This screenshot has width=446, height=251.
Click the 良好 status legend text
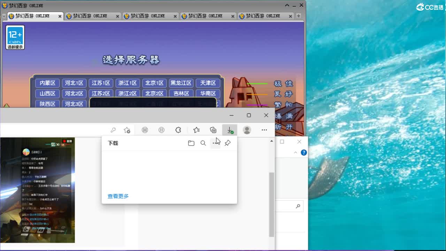[x=283, y=94]
